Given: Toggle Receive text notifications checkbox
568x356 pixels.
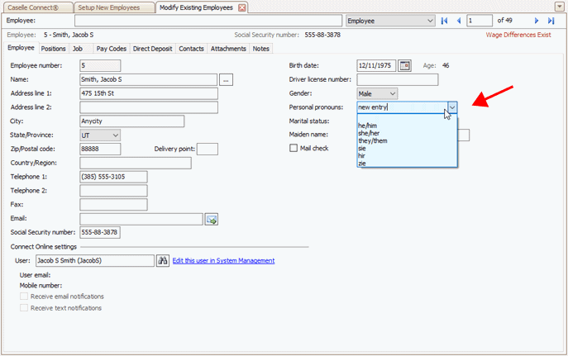Looking at the screenshot, I should point(24,308).
